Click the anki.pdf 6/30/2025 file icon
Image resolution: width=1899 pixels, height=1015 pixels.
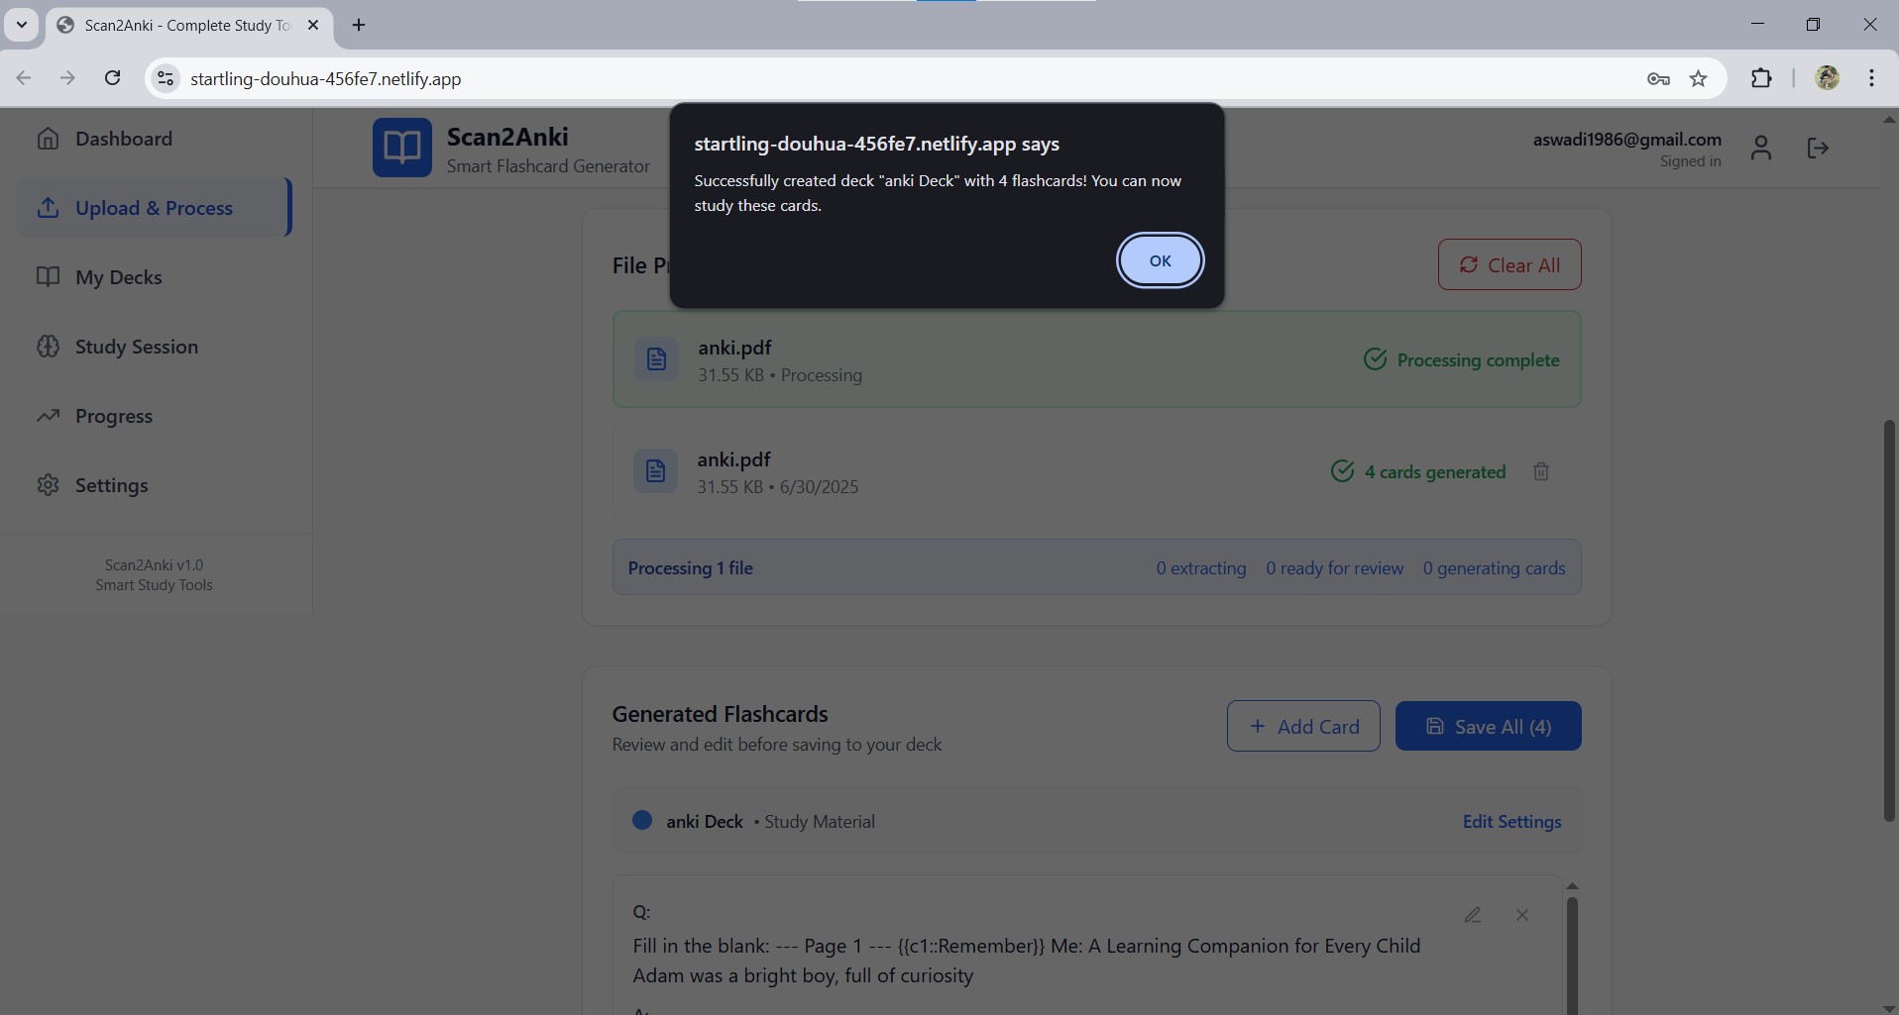655,471
